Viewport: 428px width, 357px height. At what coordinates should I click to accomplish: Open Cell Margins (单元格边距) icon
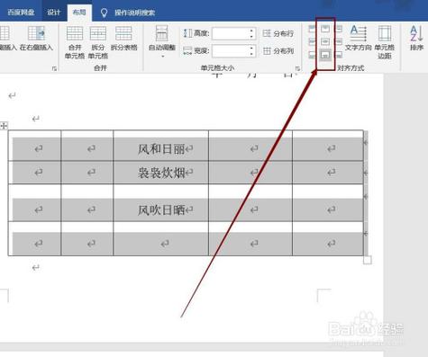[x=385, y=33]
